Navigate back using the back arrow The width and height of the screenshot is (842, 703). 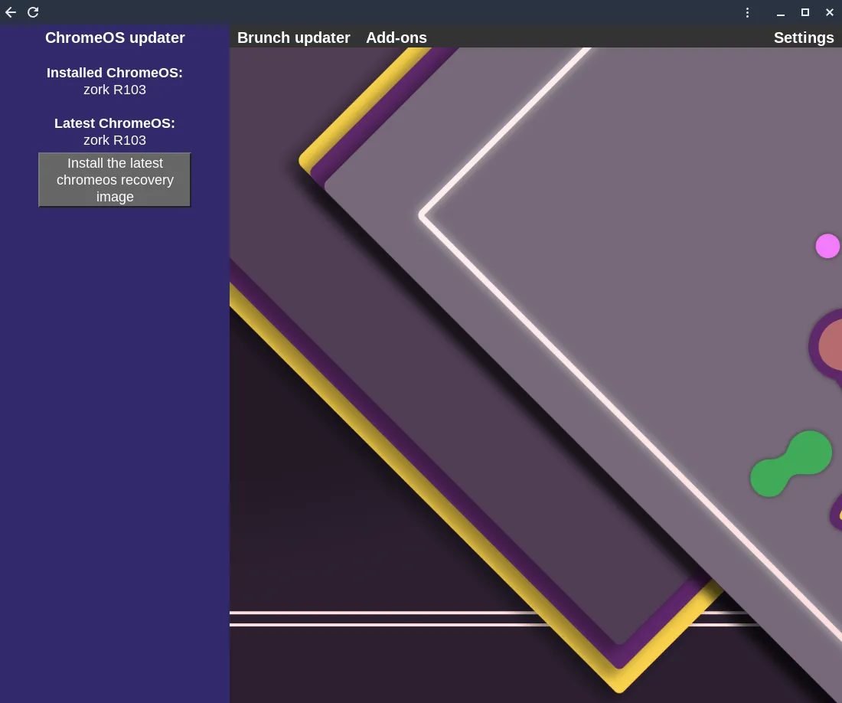tap(10, 12)
